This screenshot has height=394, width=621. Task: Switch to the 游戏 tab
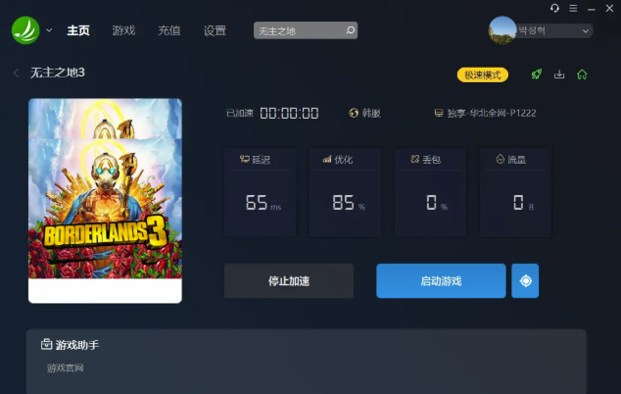[123, 30]
